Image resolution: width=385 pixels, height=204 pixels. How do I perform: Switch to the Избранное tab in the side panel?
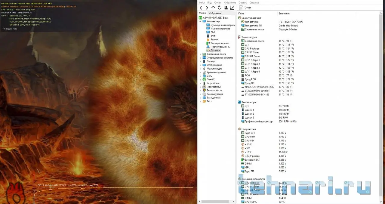pos(215,13)
